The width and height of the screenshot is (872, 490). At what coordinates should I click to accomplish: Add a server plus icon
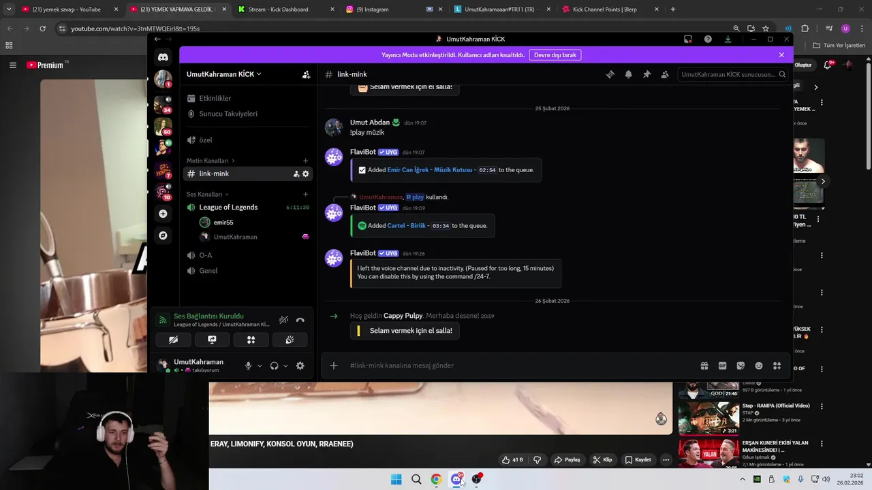tap(163, 214)
